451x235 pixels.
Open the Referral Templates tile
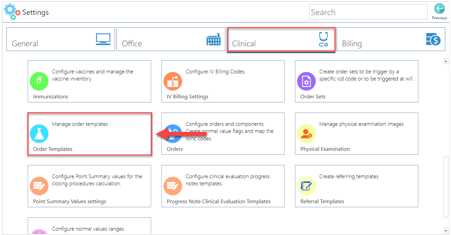click(x=357, y=186)
